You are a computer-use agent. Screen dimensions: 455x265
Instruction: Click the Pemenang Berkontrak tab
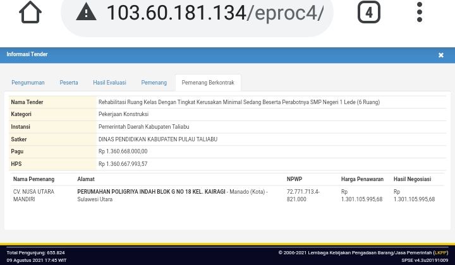tap(208, 83)
